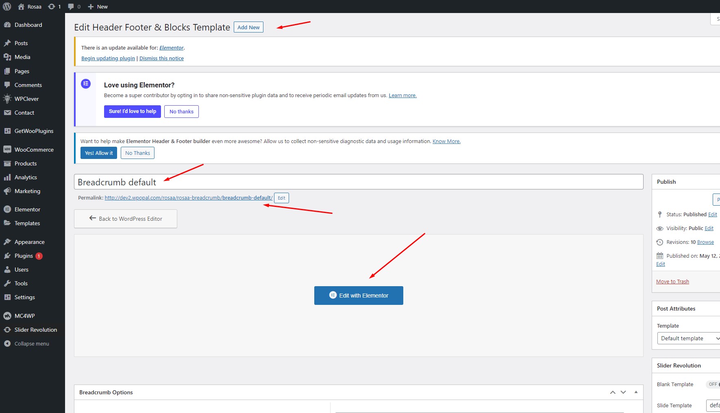Open the Plugins menu
Viewport: 720px width, 413px height.
(x=24, y=256)
